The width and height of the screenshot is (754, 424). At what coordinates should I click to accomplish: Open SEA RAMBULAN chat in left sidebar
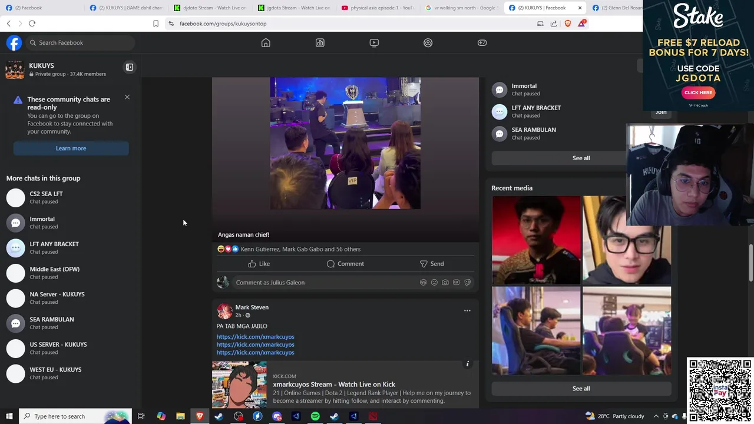click(x=70, y=323)
